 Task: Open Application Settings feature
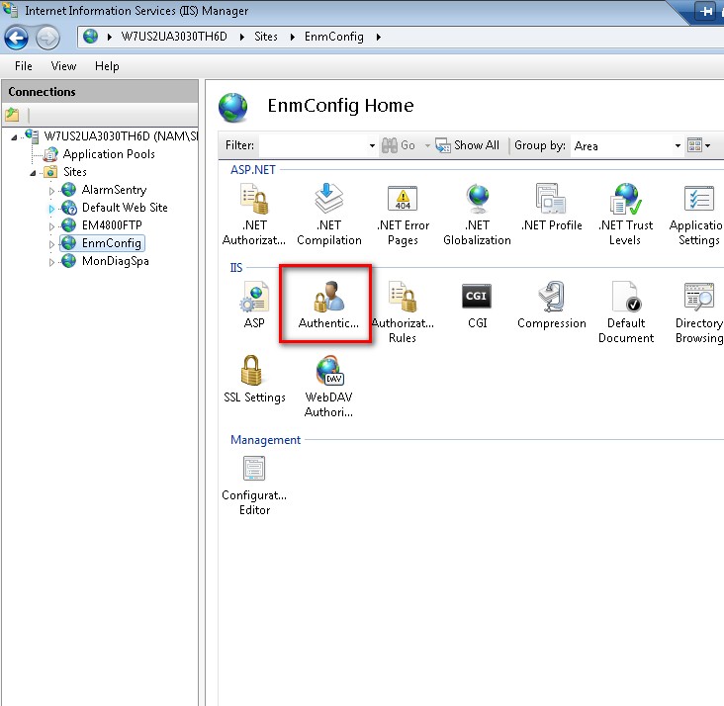697,215
